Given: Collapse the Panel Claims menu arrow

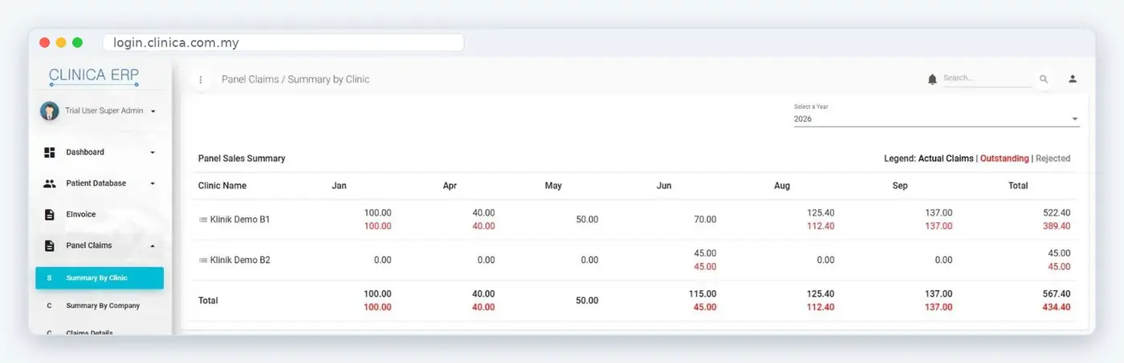Looking at the screenshot, I should [x=153, y=245].
